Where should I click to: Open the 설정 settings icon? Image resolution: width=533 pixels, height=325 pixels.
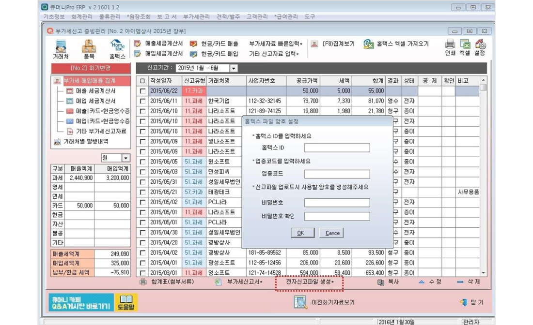point(480,47)
